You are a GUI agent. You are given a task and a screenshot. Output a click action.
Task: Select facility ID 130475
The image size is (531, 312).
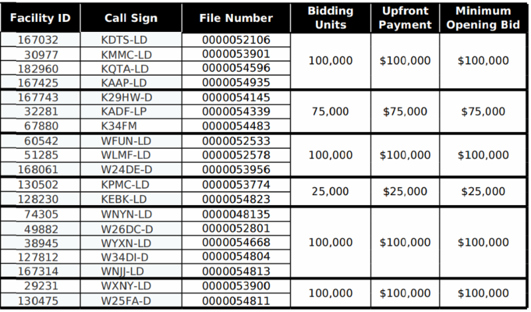(40, 301)
